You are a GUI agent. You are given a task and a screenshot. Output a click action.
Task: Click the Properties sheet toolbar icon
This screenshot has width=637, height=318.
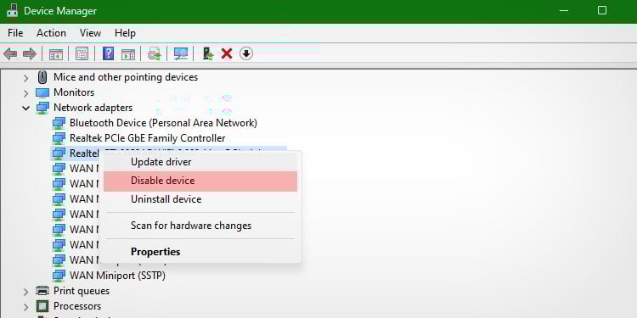(82, 53)
